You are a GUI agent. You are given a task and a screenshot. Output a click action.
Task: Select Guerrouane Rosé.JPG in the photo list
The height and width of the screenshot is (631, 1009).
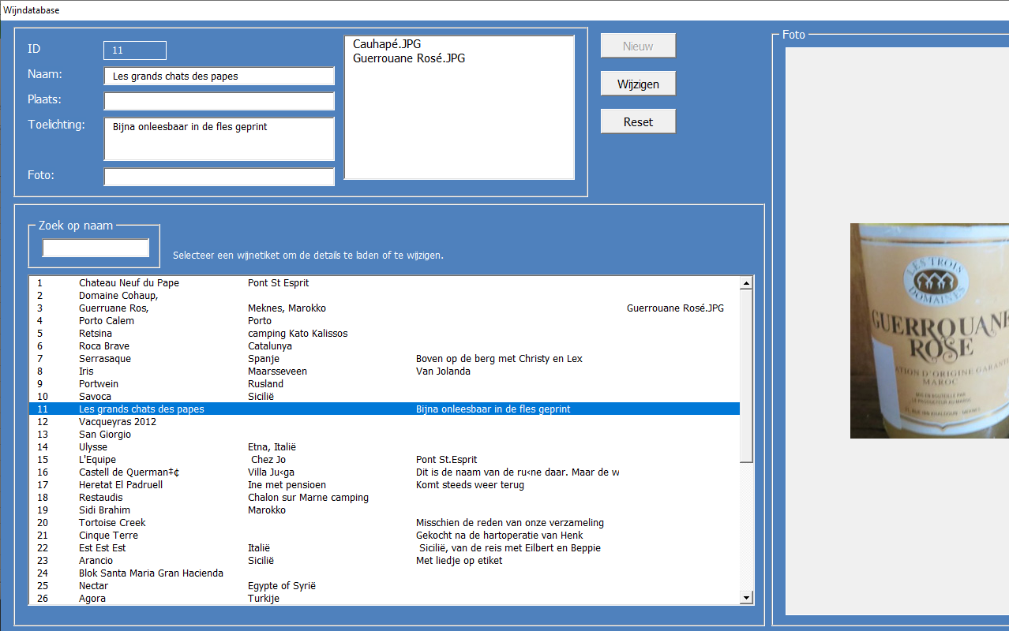[x=409, y=58]
